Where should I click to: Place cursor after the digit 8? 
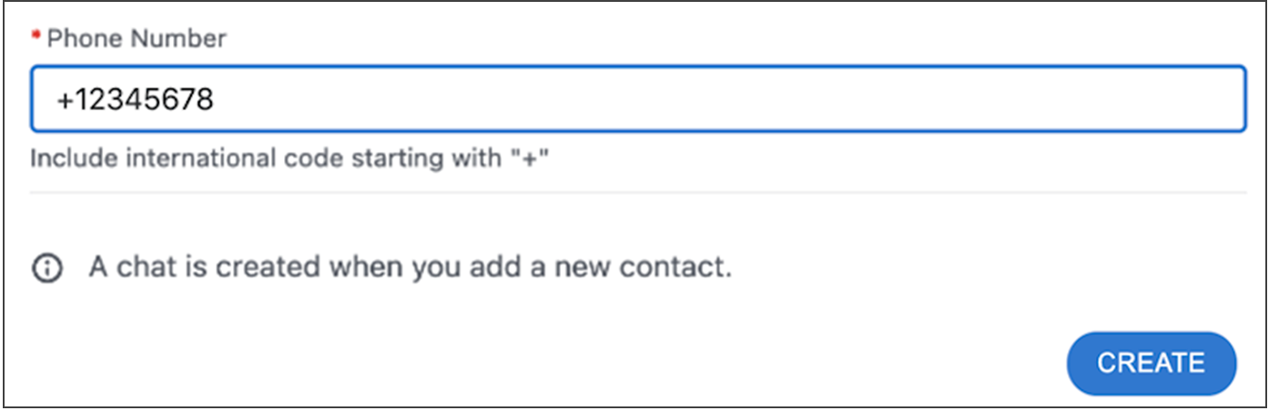click(x=215, y=99)
